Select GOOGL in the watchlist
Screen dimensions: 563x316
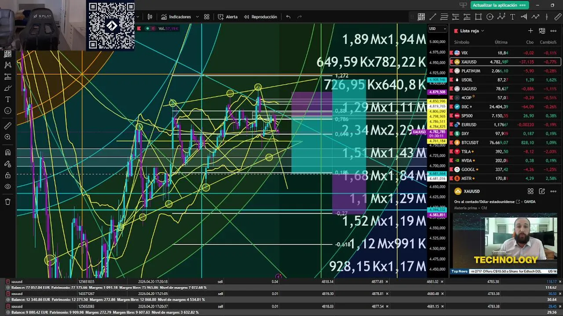coord(505,169)
